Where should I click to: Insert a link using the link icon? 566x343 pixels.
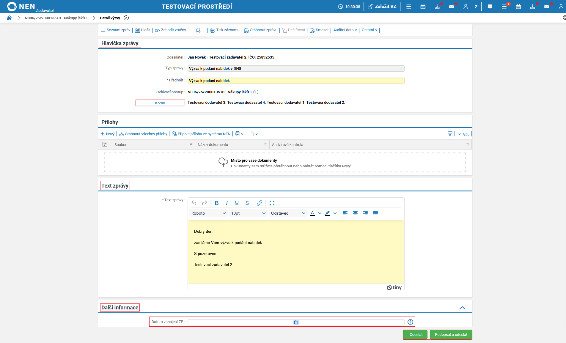260,203
